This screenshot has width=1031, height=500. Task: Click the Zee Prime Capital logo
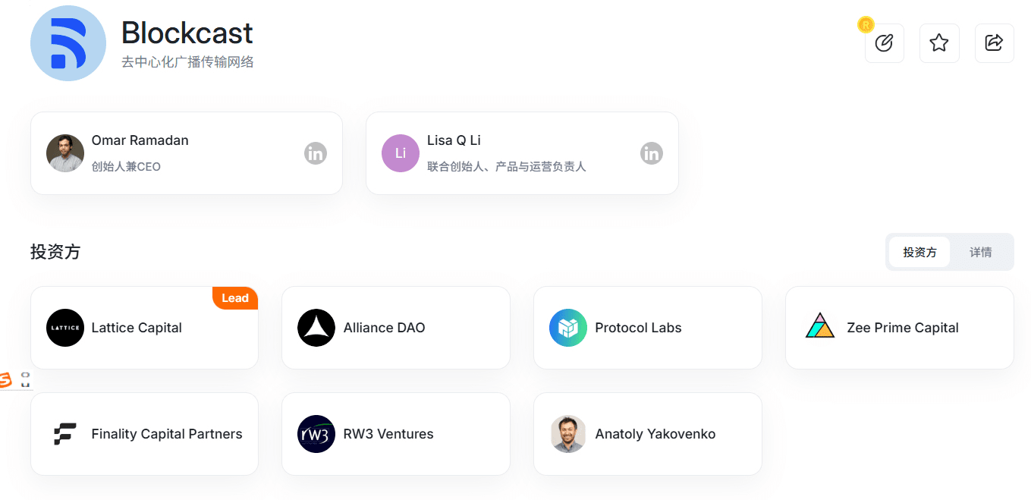819,326
